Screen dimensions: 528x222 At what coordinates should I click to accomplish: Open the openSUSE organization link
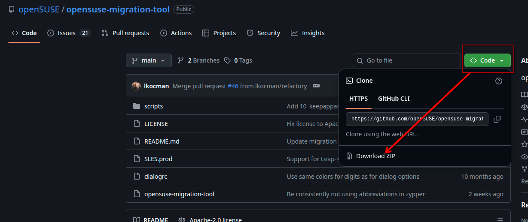(39, 9)
